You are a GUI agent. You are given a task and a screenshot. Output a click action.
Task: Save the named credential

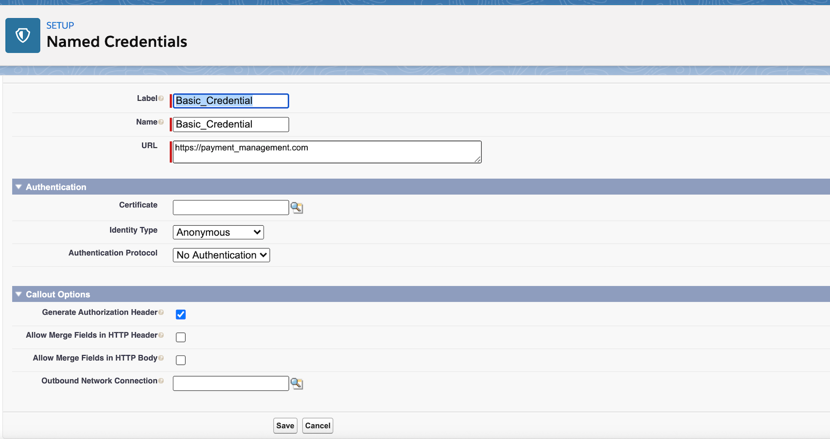tap(285, 426)
